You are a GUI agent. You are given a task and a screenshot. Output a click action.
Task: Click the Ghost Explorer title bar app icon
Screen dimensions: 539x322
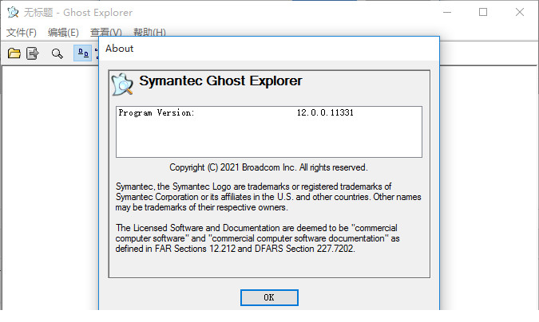[13, 12]
